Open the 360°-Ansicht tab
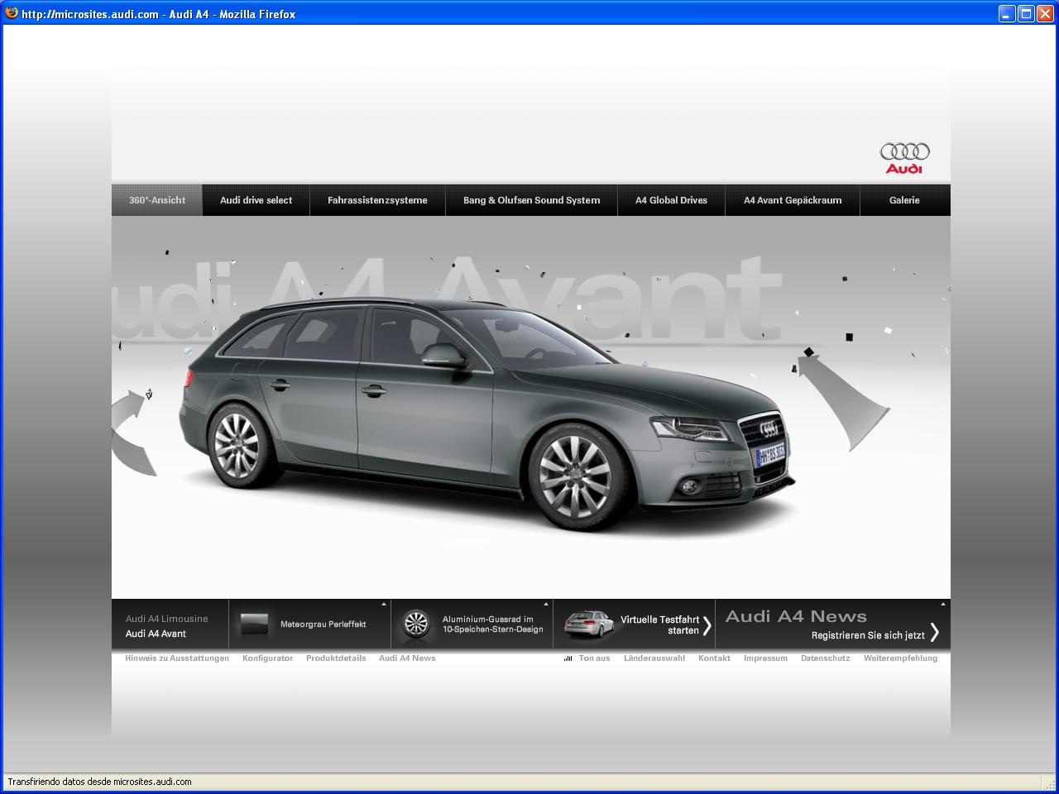The image size is (1059, 794). pyautogui.click(x=157, y=200)
